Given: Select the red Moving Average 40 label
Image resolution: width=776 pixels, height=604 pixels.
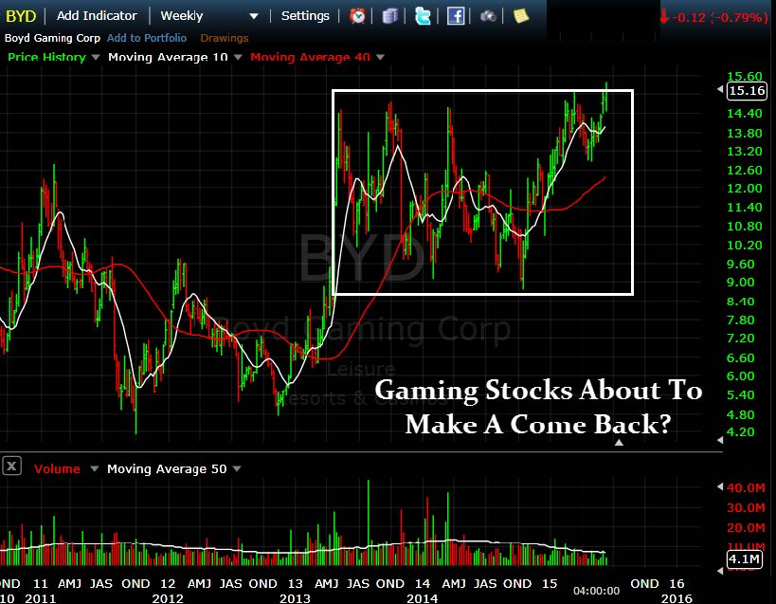Looking at the screenshot, I should pyautogui.click(x=310, y=58).
